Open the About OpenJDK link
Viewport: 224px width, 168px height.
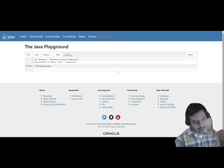point(50,99)
